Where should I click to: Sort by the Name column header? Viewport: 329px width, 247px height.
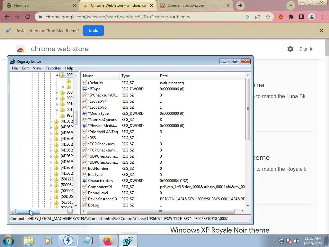pos(100,76)
